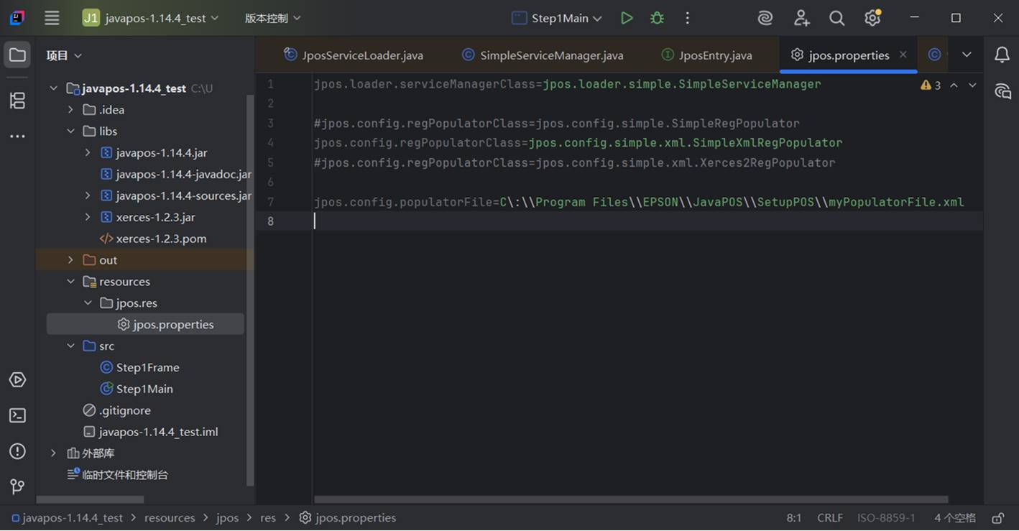1019x531 pixels.
Task: Show the Notifications bell panel
Action: pyautogui.click(x=1002, y=55)
